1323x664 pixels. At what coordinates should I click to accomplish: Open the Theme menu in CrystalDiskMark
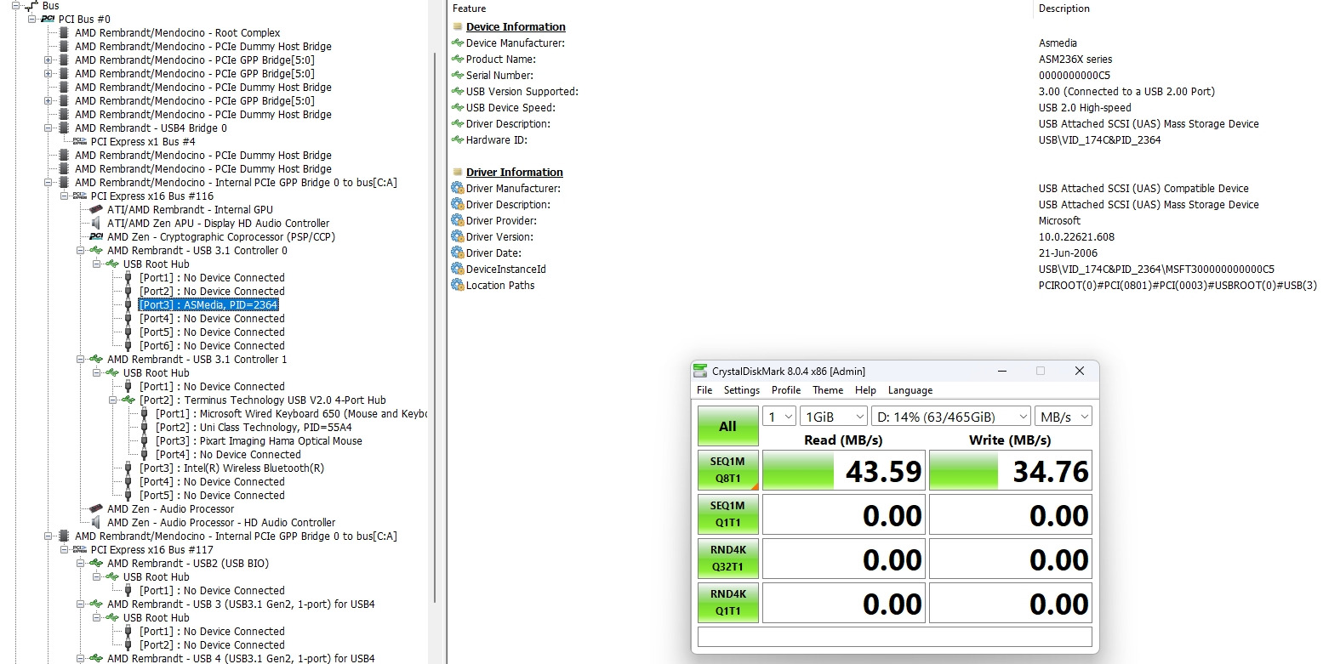828,390
